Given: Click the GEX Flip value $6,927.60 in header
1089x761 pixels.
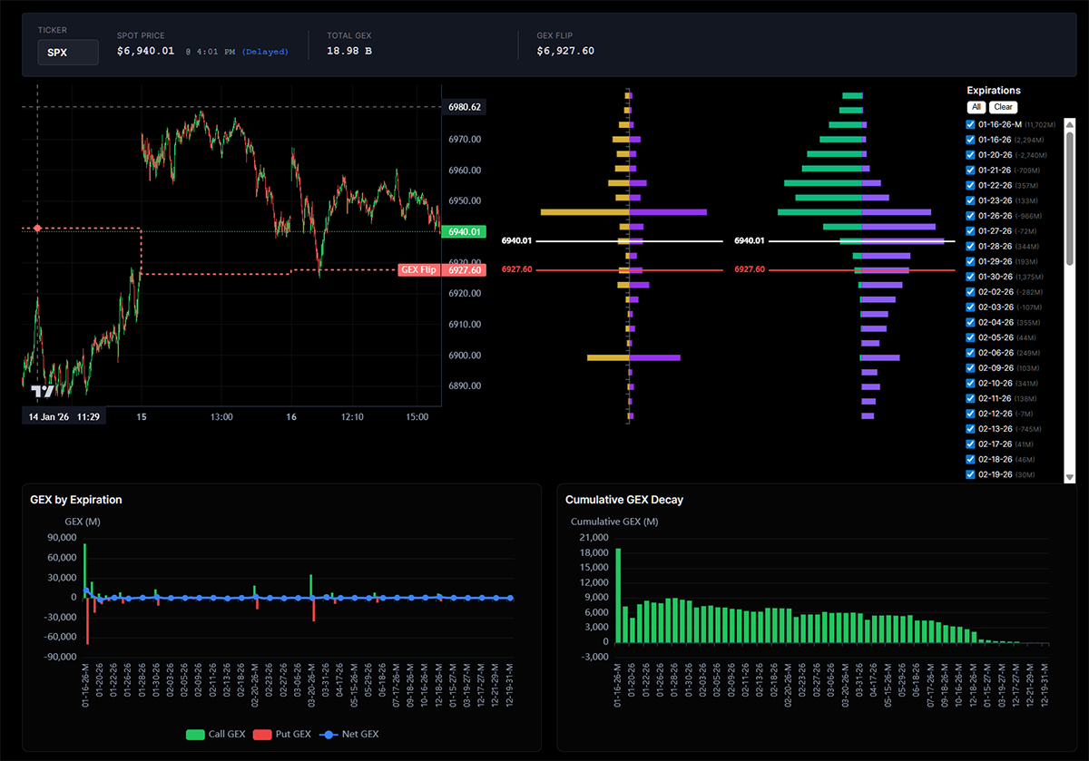Looking at the screenshot, I should point(565,51).
